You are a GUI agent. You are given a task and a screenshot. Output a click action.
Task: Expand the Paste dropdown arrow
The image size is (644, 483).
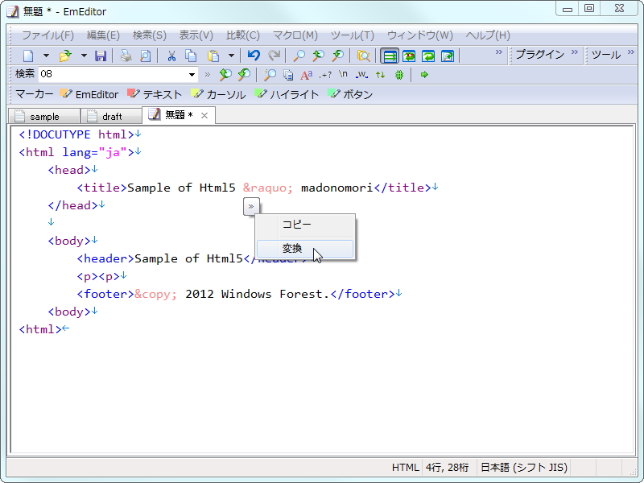(231, 56)
